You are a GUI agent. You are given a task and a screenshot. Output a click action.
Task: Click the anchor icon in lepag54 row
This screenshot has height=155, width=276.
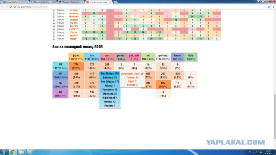coord(54,39)
